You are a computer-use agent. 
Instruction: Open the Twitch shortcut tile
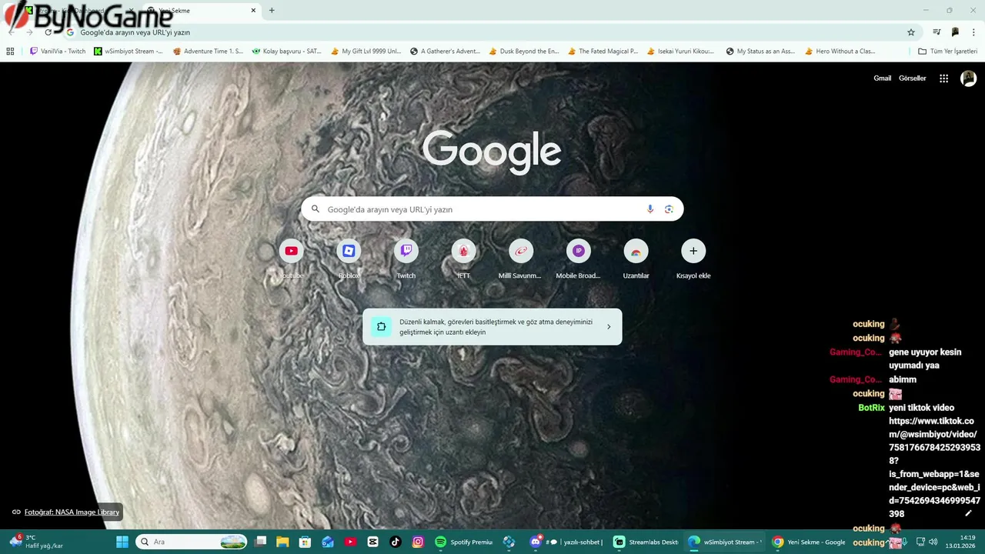[406, 259]
